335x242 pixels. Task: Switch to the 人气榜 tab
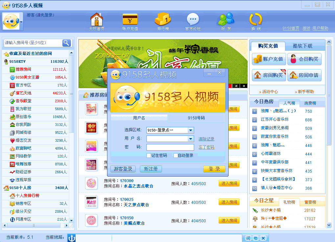pyautogui.click(x=289, y=103)
